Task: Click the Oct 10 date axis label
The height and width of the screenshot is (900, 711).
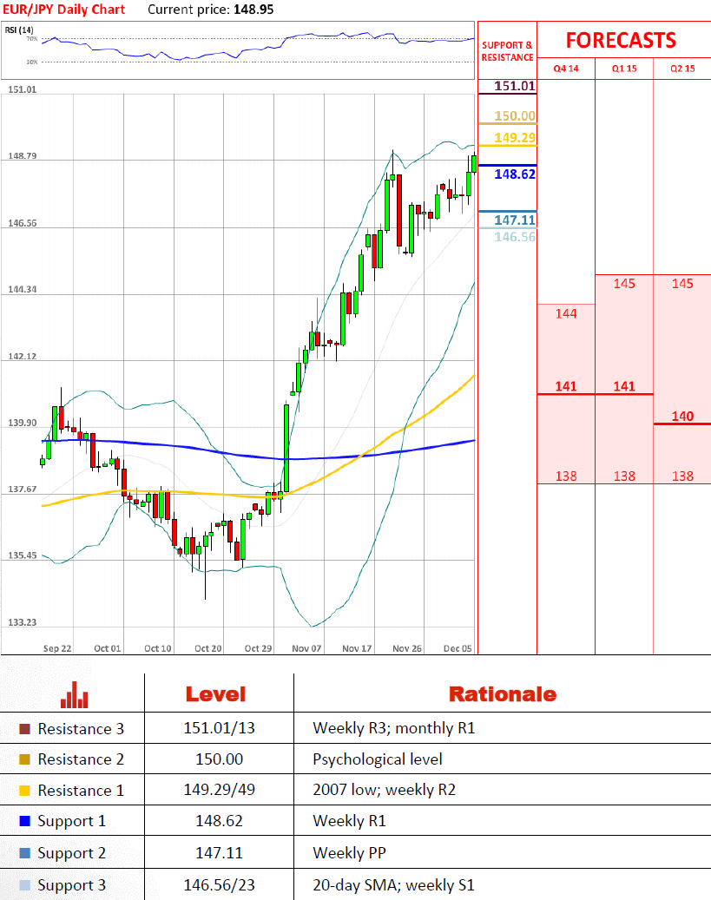Action: click(x=158, y=648)
